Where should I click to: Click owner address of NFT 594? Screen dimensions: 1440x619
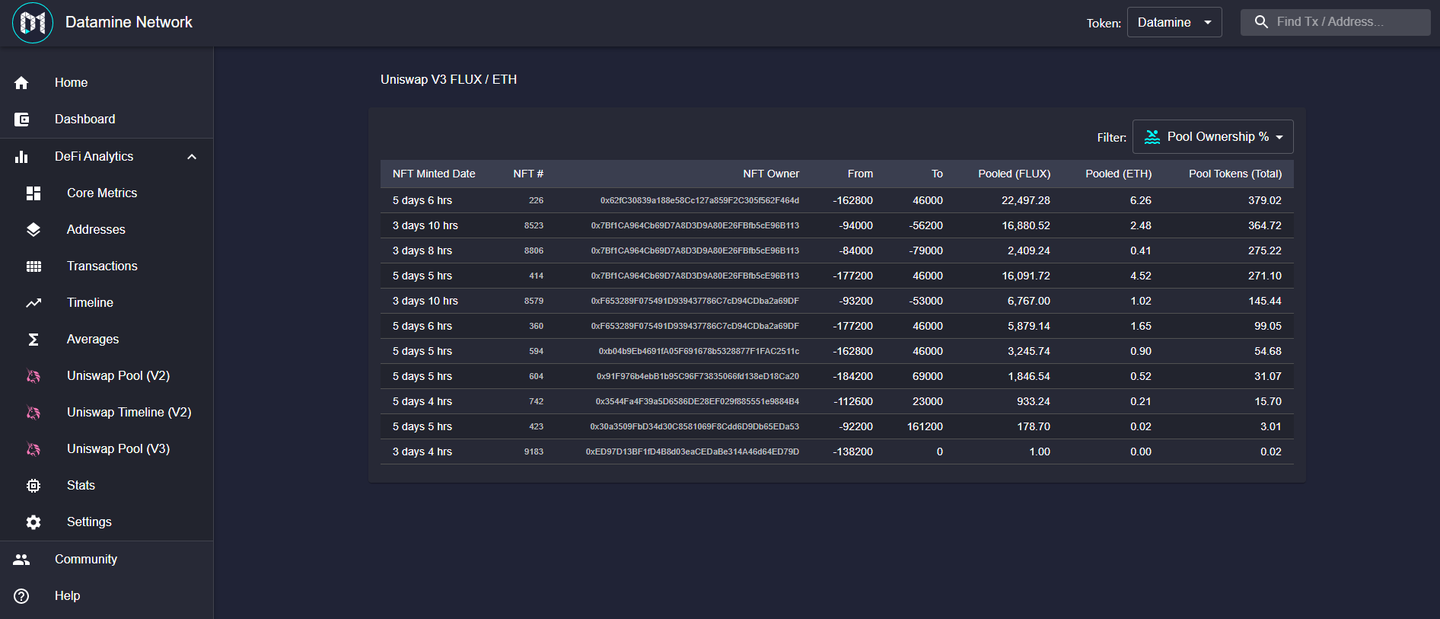[699, 352]
